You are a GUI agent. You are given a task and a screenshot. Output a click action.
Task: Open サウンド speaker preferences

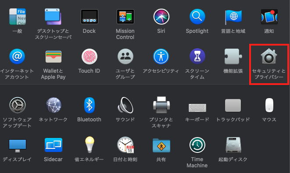[125, 105]
